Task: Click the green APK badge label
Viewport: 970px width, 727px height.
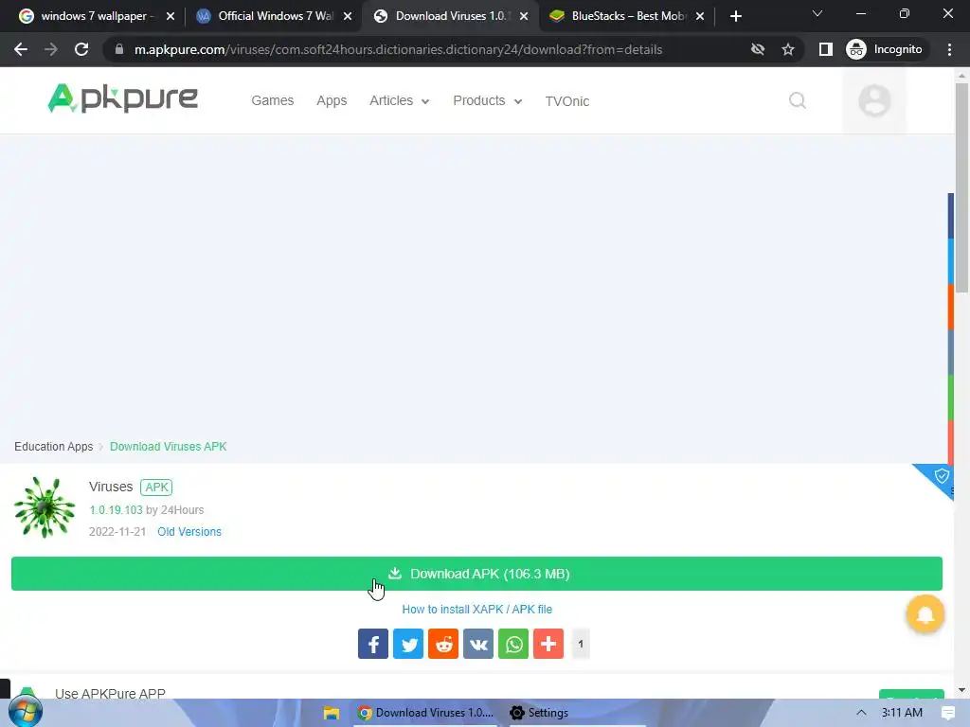Action: (x=156, y=488)
